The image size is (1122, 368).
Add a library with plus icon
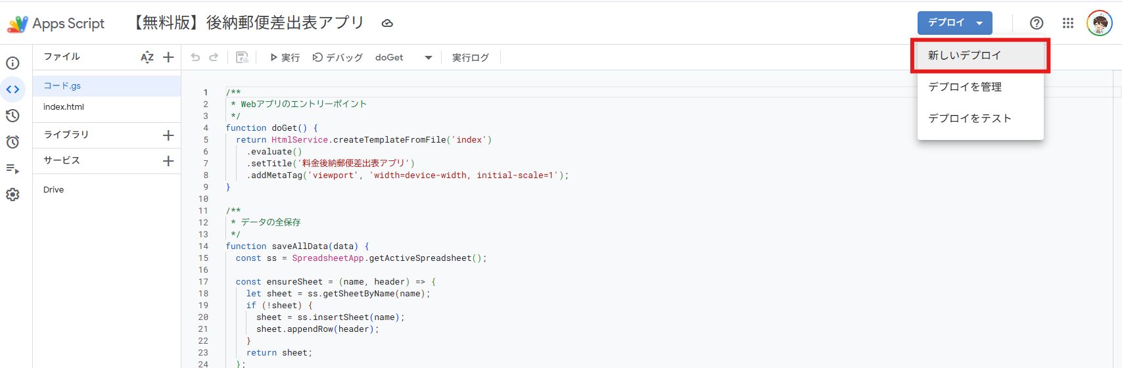click(x=168, y=135)
